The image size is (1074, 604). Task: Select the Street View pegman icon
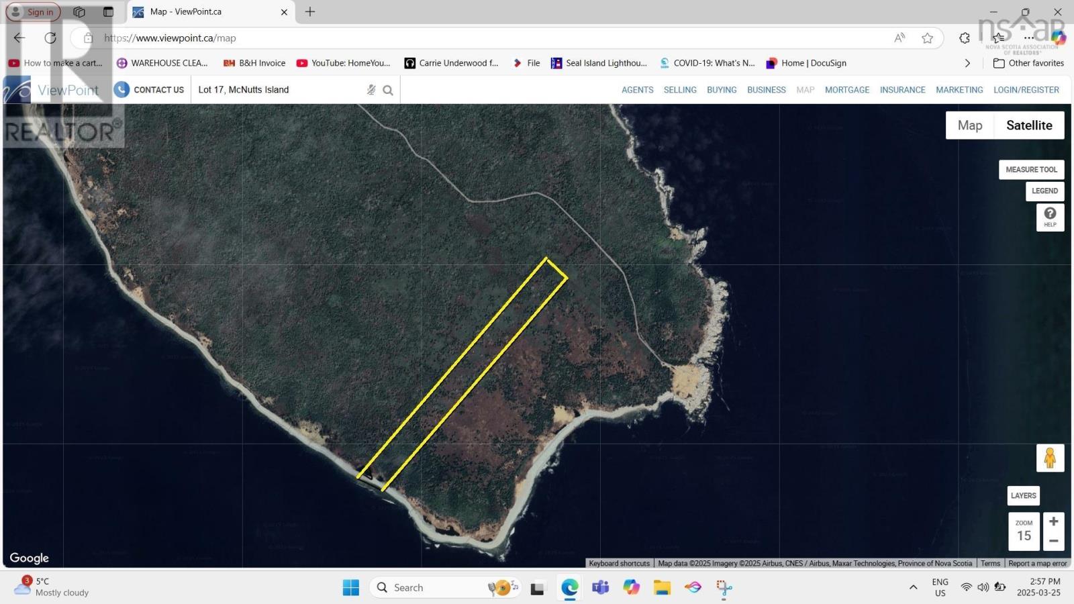1050,458
